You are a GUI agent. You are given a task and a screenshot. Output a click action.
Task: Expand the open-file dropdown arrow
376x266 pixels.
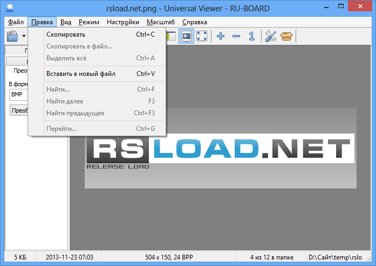(24, 37)
